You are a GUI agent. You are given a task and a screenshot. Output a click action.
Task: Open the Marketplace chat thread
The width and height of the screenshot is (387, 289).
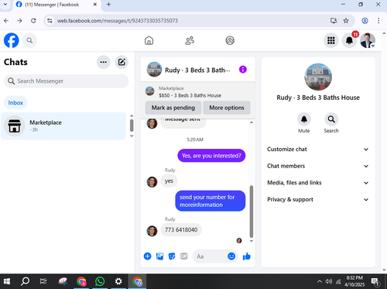pyautogui.click(x=63, y=126)
